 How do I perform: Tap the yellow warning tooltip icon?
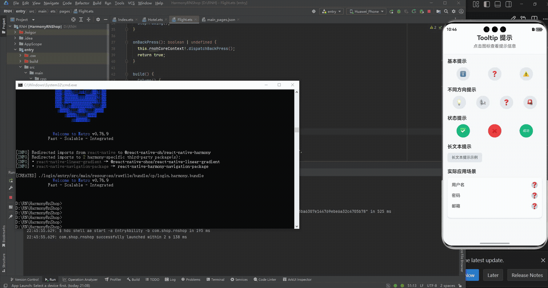tap(526, 74)
